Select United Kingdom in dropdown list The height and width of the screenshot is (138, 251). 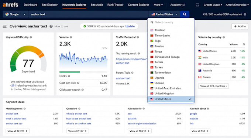pyautogui.click(x=171, y=93)
